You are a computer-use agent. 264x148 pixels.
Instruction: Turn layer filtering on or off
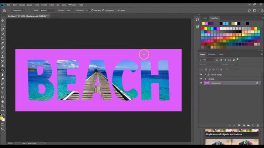pos(238,59)
